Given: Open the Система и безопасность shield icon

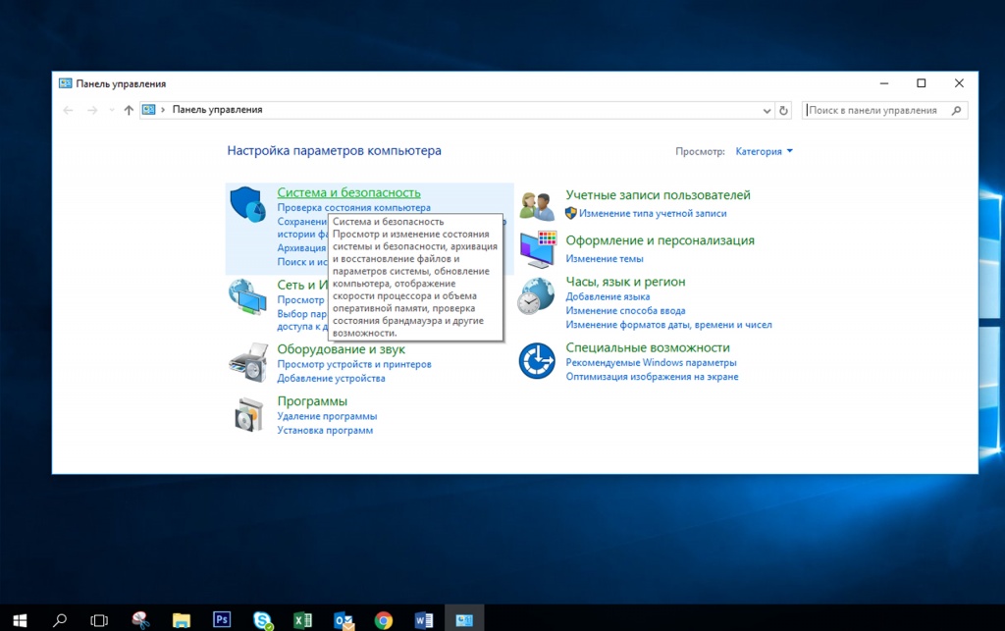Looking at the screenshot, I should point(247,204).
